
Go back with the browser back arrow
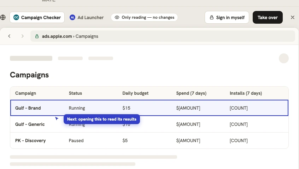click(x=9, y=36)
